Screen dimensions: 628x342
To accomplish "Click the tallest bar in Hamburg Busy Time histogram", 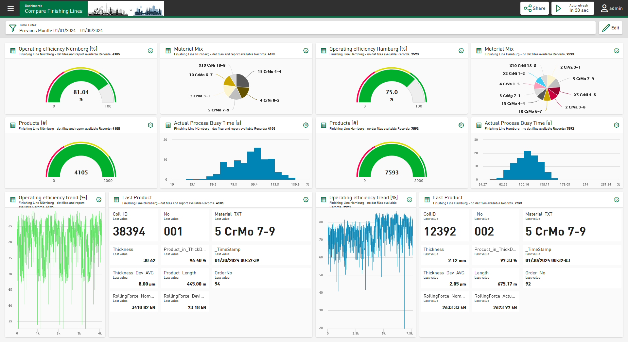I will [x=527, y=165].
